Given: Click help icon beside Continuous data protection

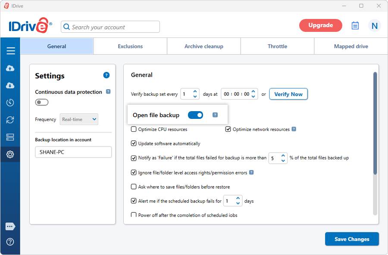Looking at the screenshot, I should 108,91.
